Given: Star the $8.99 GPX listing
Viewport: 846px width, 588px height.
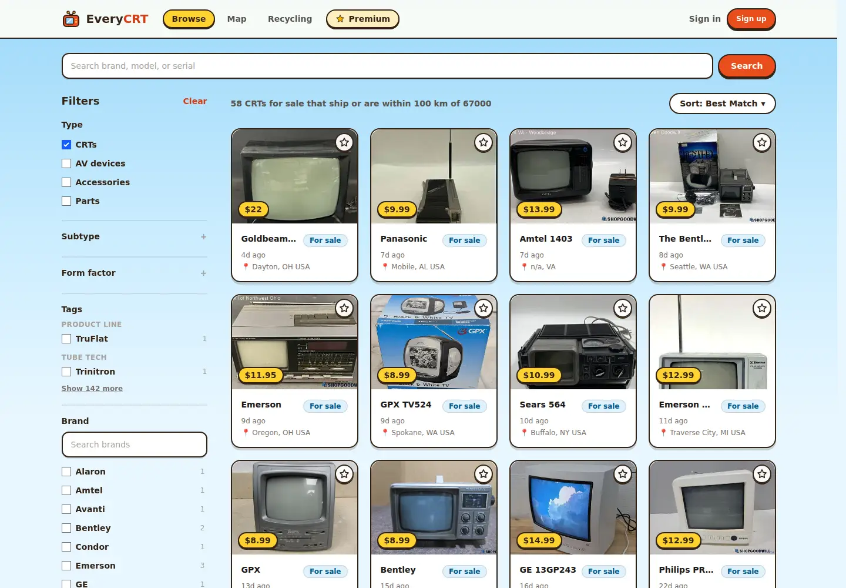Looking at the screenshot, I should [x=344, y=474].
